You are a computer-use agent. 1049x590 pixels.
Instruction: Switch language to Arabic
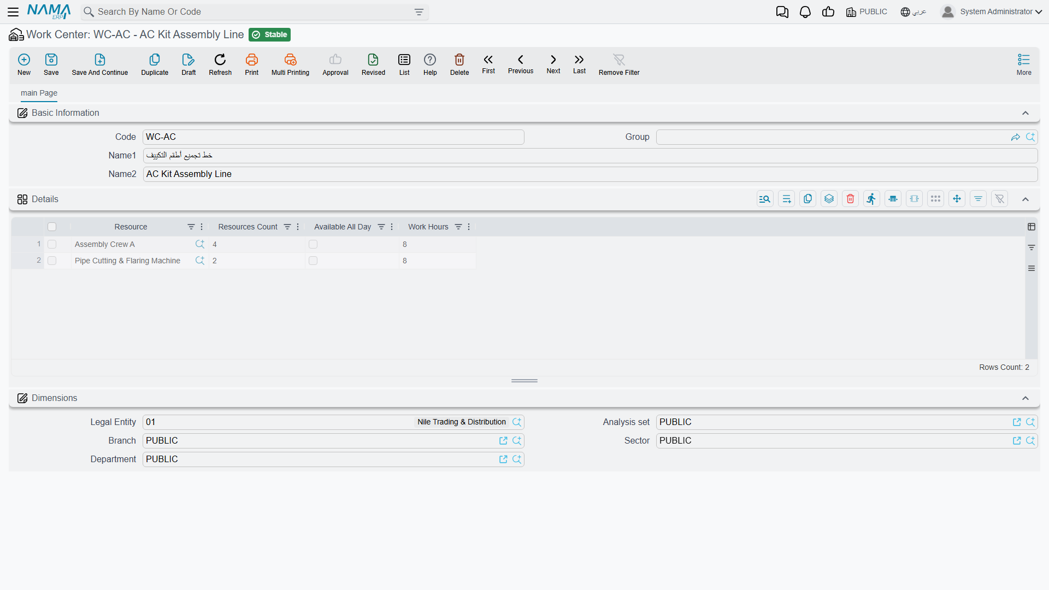(914, 11)
